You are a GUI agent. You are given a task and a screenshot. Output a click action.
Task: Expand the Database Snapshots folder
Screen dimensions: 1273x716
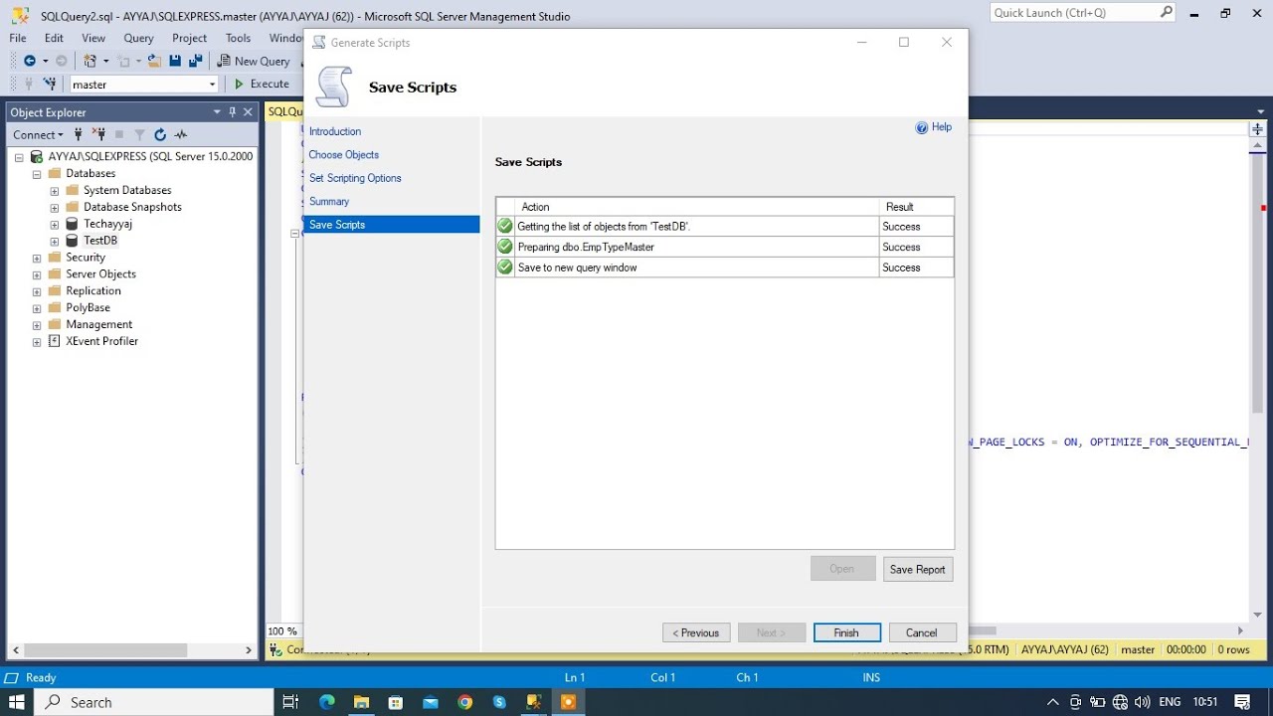coord(55,208)
